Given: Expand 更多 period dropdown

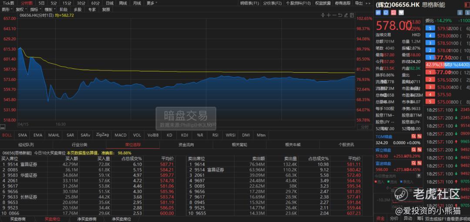Looking at the screenshot, I should click(x=152, y=3).
